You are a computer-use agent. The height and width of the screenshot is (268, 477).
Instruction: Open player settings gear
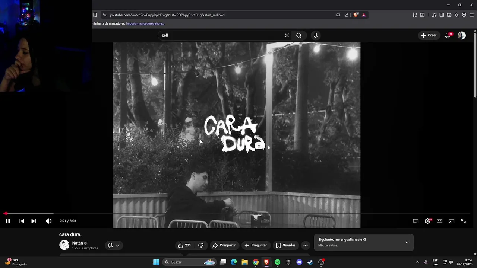[x=427, y=221]
